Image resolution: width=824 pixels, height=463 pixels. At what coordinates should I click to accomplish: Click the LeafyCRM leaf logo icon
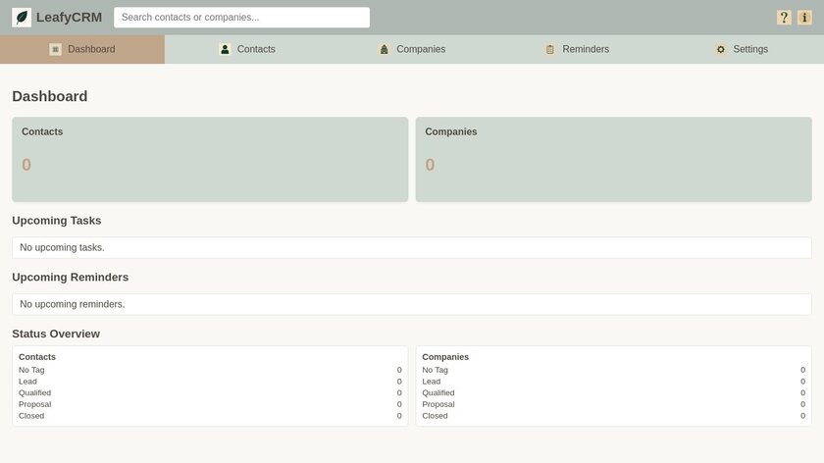pos(22,18)
